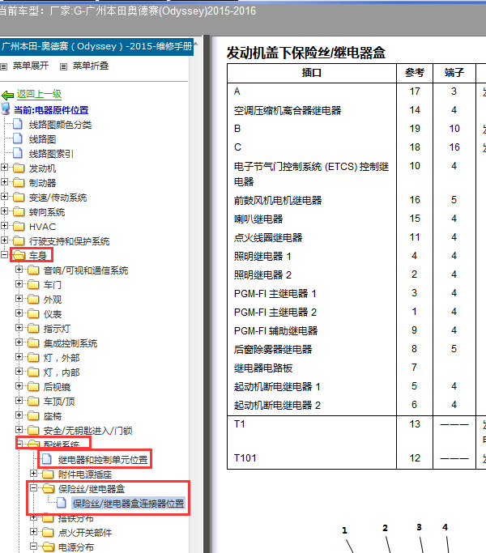Screen dimensions: 486x553
Task: Open 继电器和控制单元位置 page
Action: pos(103,460)
